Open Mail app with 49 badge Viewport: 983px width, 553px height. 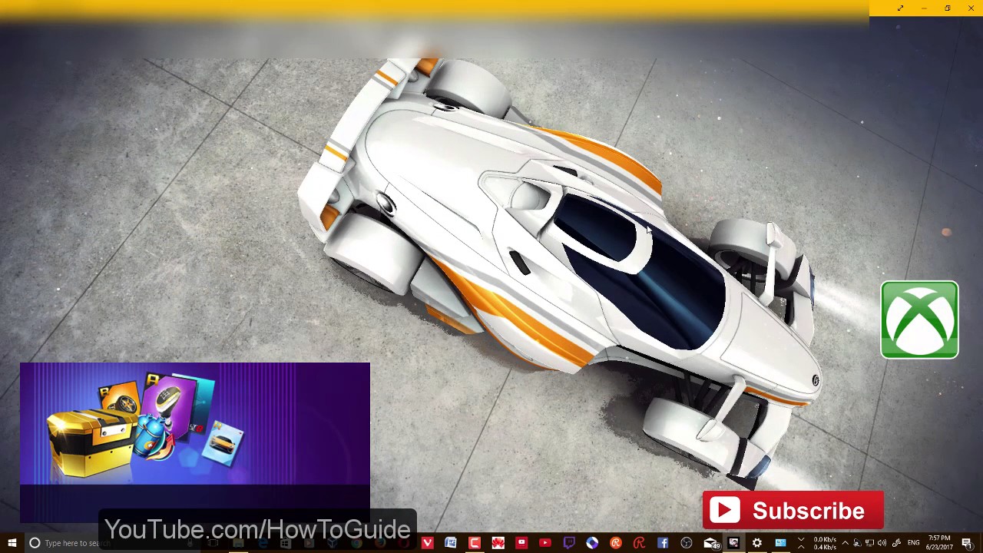710,543
